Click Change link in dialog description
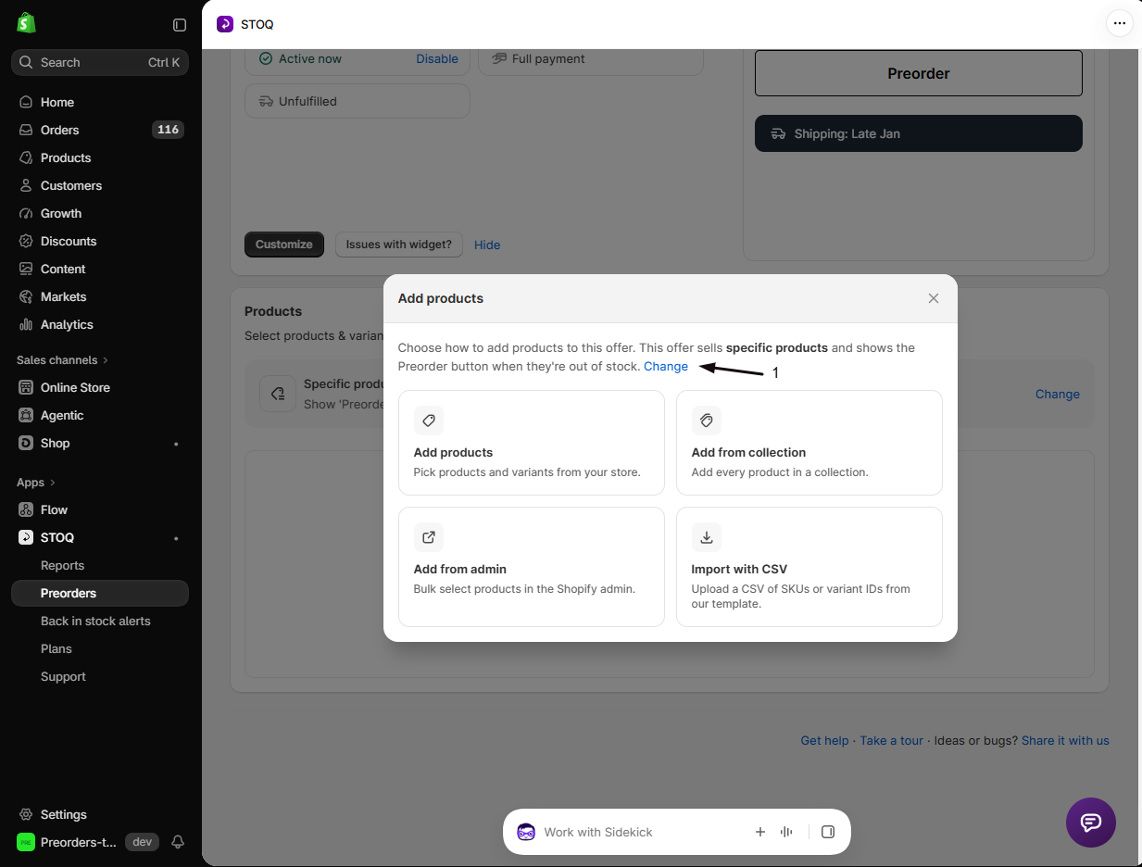 coord(666,367)
